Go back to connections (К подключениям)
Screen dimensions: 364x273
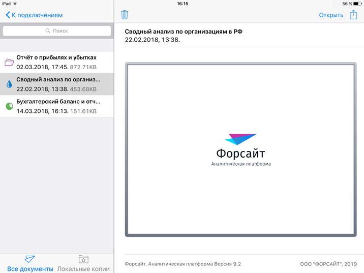34,15
